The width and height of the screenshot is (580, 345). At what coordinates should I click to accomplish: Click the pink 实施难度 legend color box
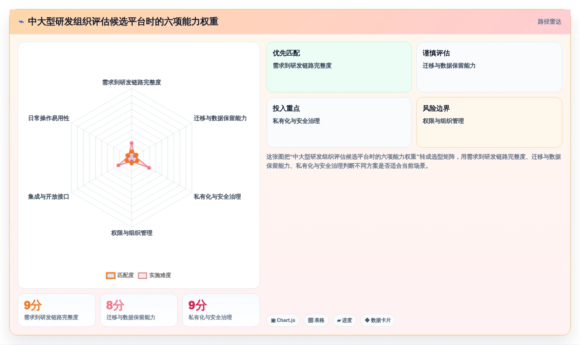142,275
